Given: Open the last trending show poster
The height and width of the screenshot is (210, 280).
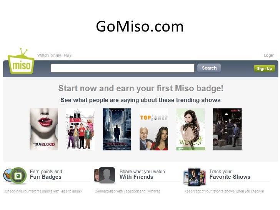Looking at the screenshot, I should tap(227, 129).
